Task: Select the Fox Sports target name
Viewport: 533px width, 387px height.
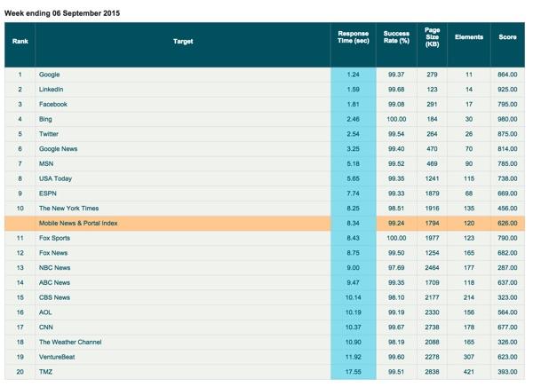Action: (x=54, y=238)
